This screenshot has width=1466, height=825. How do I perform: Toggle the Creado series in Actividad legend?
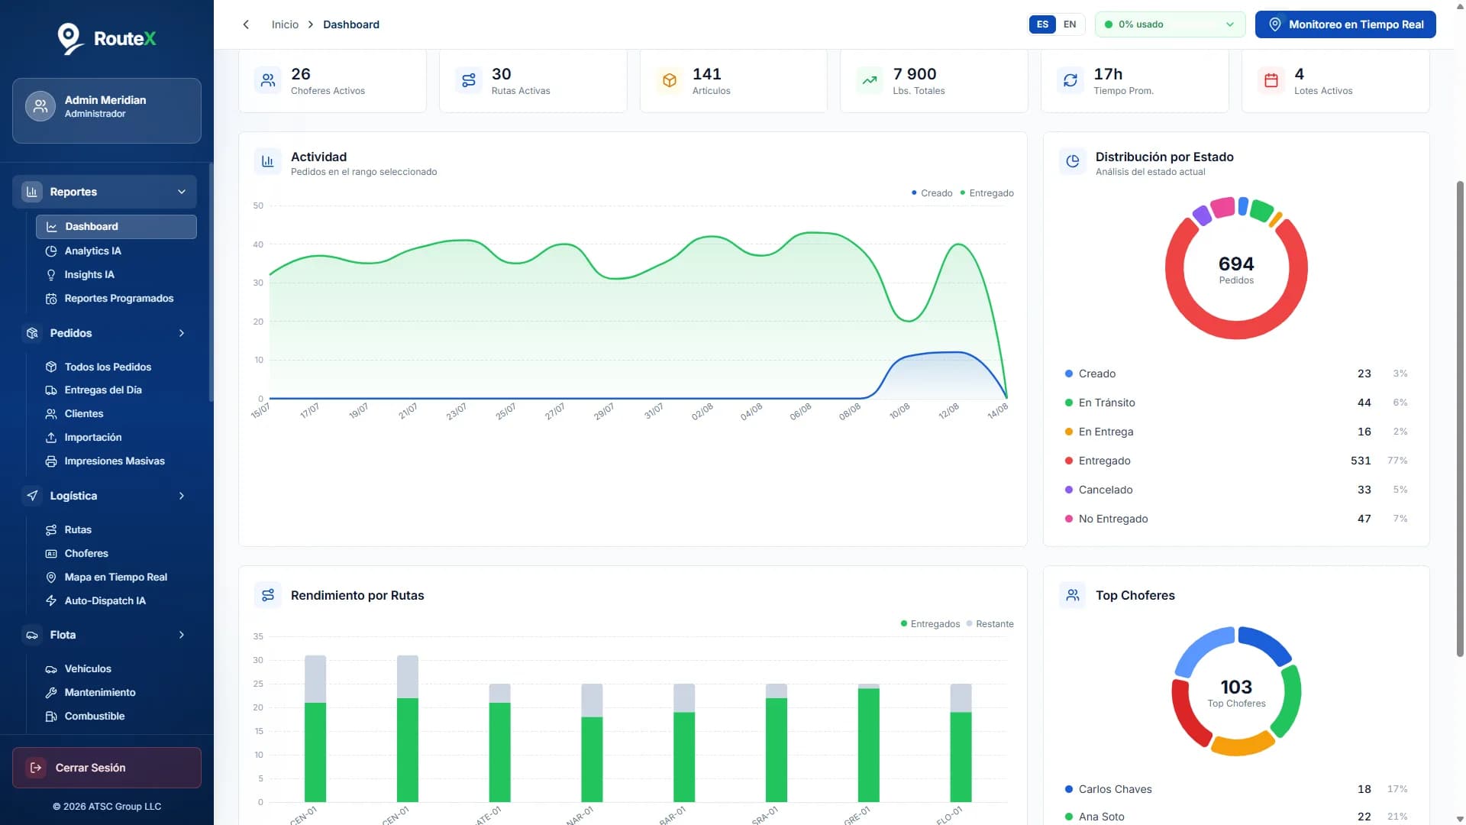pos(932,193)
